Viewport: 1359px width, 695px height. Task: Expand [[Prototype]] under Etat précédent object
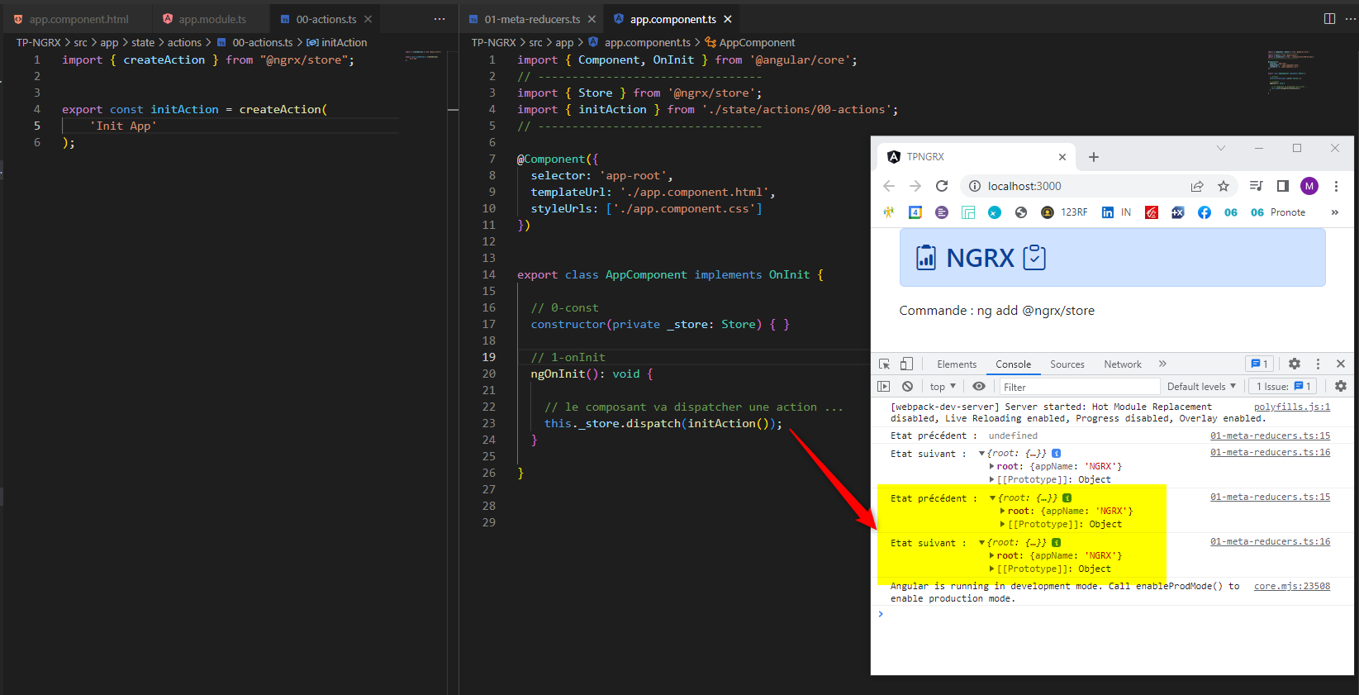[x=1003, y=524]
